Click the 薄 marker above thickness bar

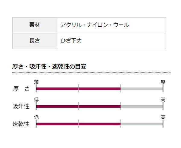pos(37,82)
